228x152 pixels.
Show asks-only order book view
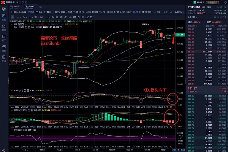tap(221, 17)
